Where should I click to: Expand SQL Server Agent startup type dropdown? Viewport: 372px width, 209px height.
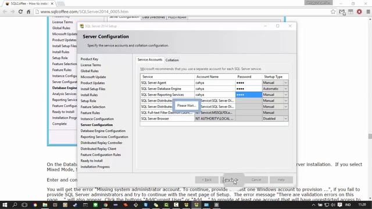pyautogui.click(x=285, y=82)
